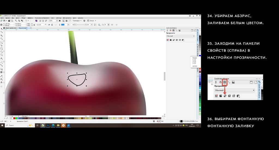This screenshot has width=279, height=150.
Task: Select the Zoom tool in the toolbox
Action: coord(2,39)
